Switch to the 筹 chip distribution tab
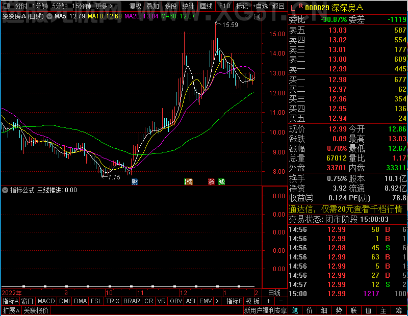 399,310
